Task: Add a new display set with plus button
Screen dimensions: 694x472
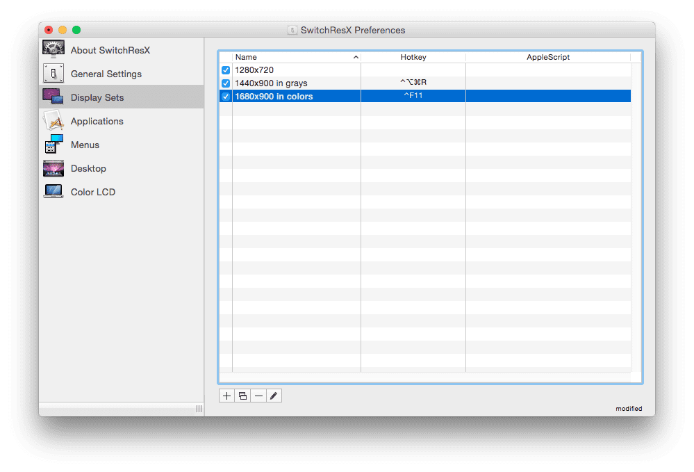Action: click(x=226, y=396)
